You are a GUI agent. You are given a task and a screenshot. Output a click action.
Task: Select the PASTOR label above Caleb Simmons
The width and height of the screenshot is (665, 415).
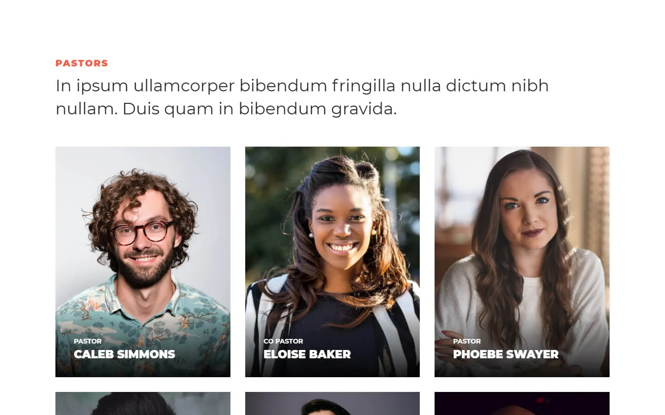click(x=88, y=341)
